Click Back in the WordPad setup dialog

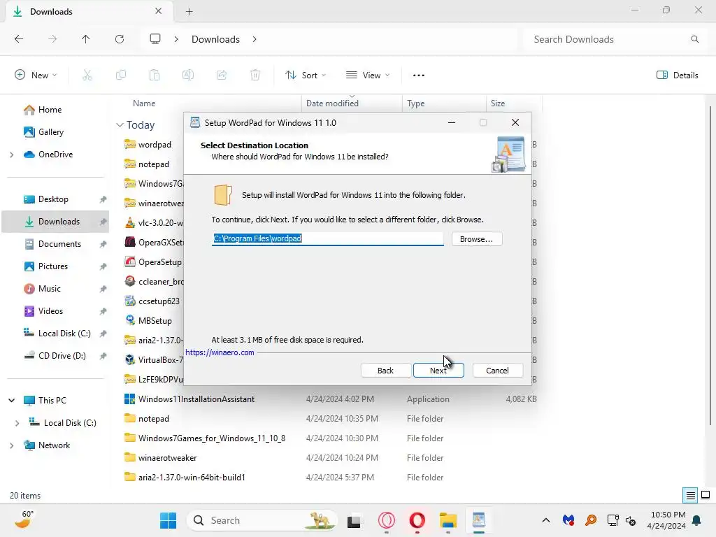point(385,371)
